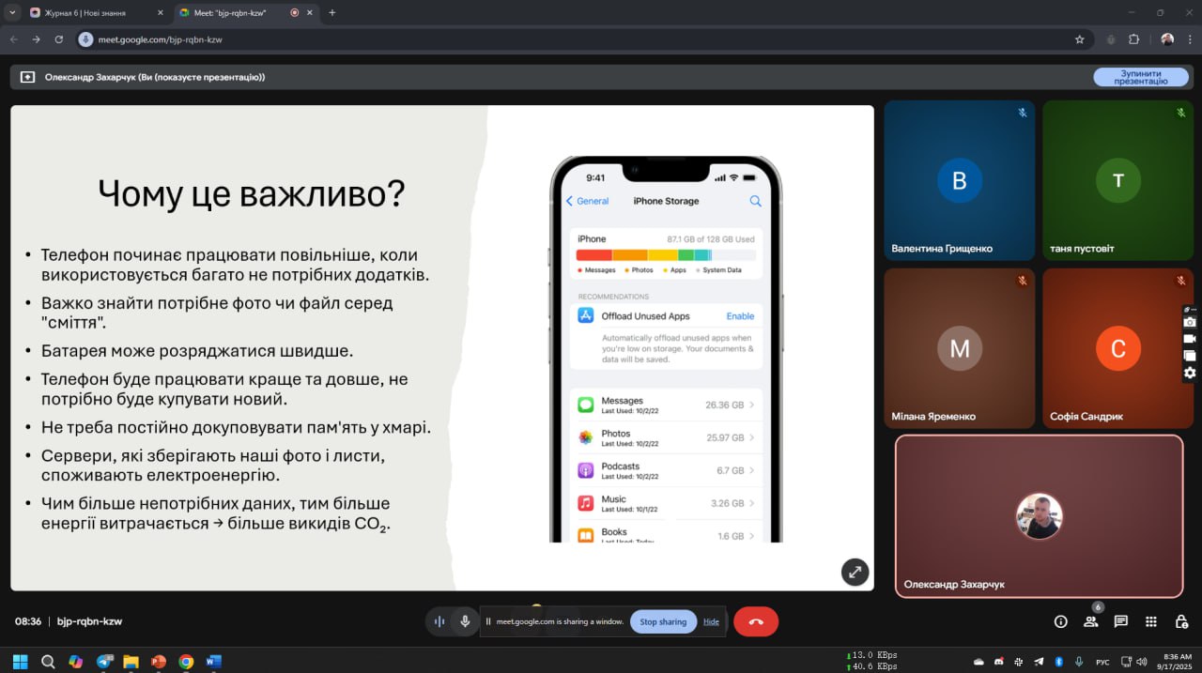Mute the microphone in Meet toolbar

coord(464,621)
